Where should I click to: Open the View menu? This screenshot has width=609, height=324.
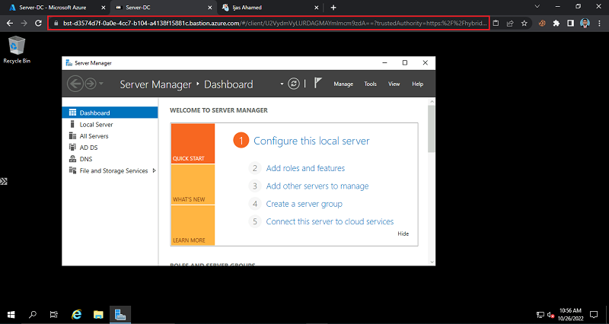[394, 84]
